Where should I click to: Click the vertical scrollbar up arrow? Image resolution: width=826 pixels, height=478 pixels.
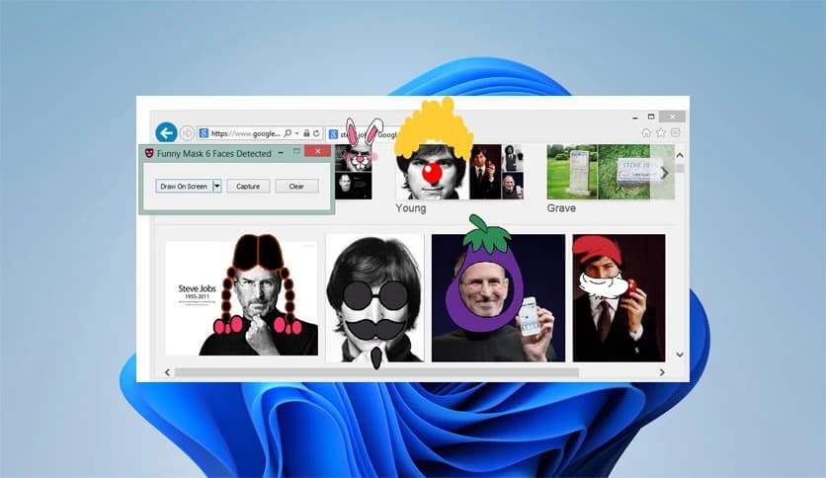point(680,155)
